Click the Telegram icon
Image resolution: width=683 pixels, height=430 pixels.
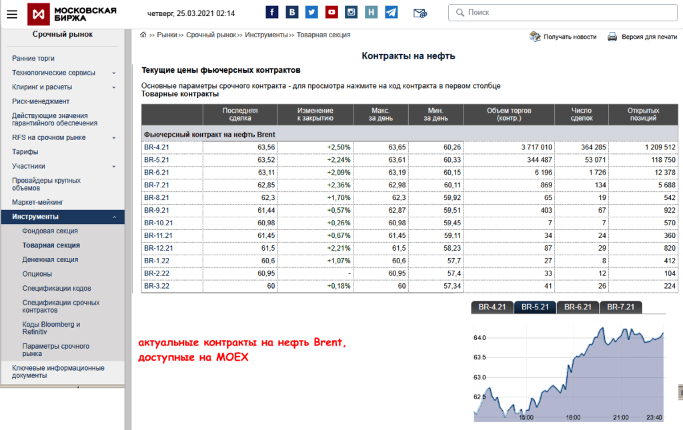[391, 11]
